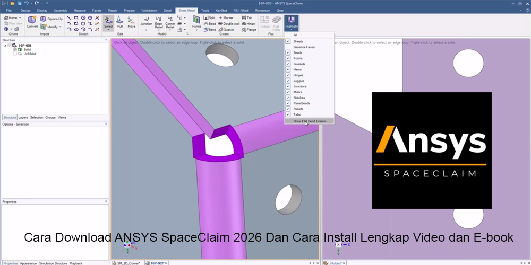Click the Redo arrow icon

tap(36, 3)
